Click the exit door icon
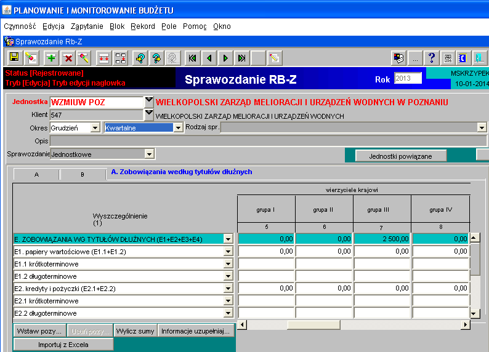This screenshot has height=352, width=489. coord(479,58)
